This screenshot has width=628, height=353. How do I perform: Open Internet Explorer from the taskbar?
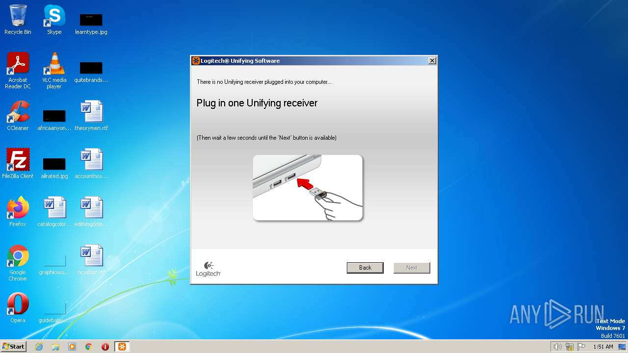(x=39, y=347)
